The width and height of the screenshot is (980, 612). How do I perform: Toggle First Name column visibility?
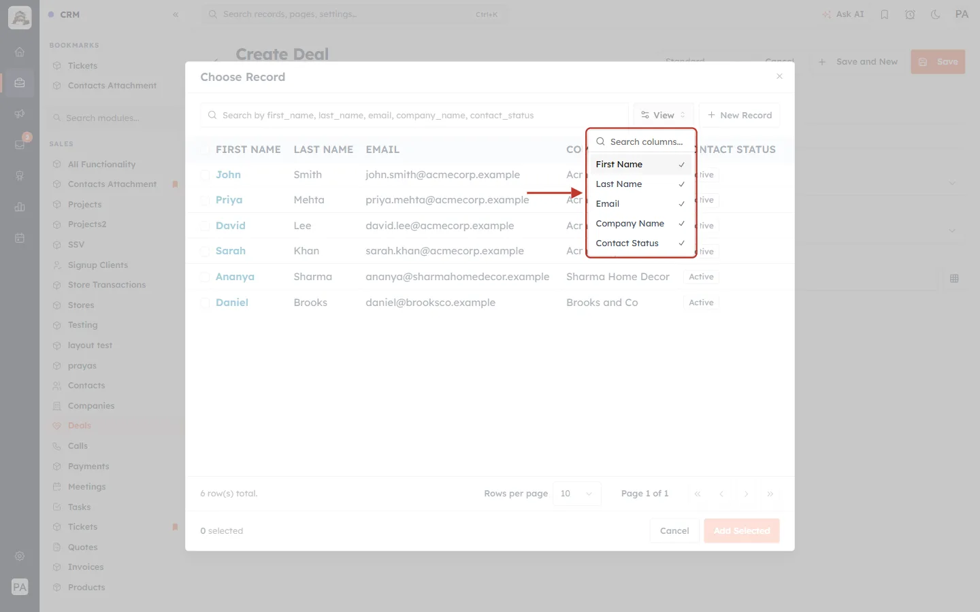pyautogui.click(x=640, y=165)
